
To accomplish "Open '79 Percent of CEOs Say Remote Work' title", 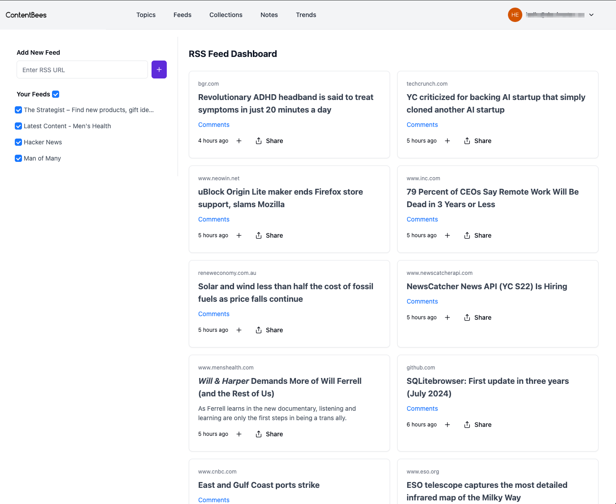I will (x=493, y=198).
